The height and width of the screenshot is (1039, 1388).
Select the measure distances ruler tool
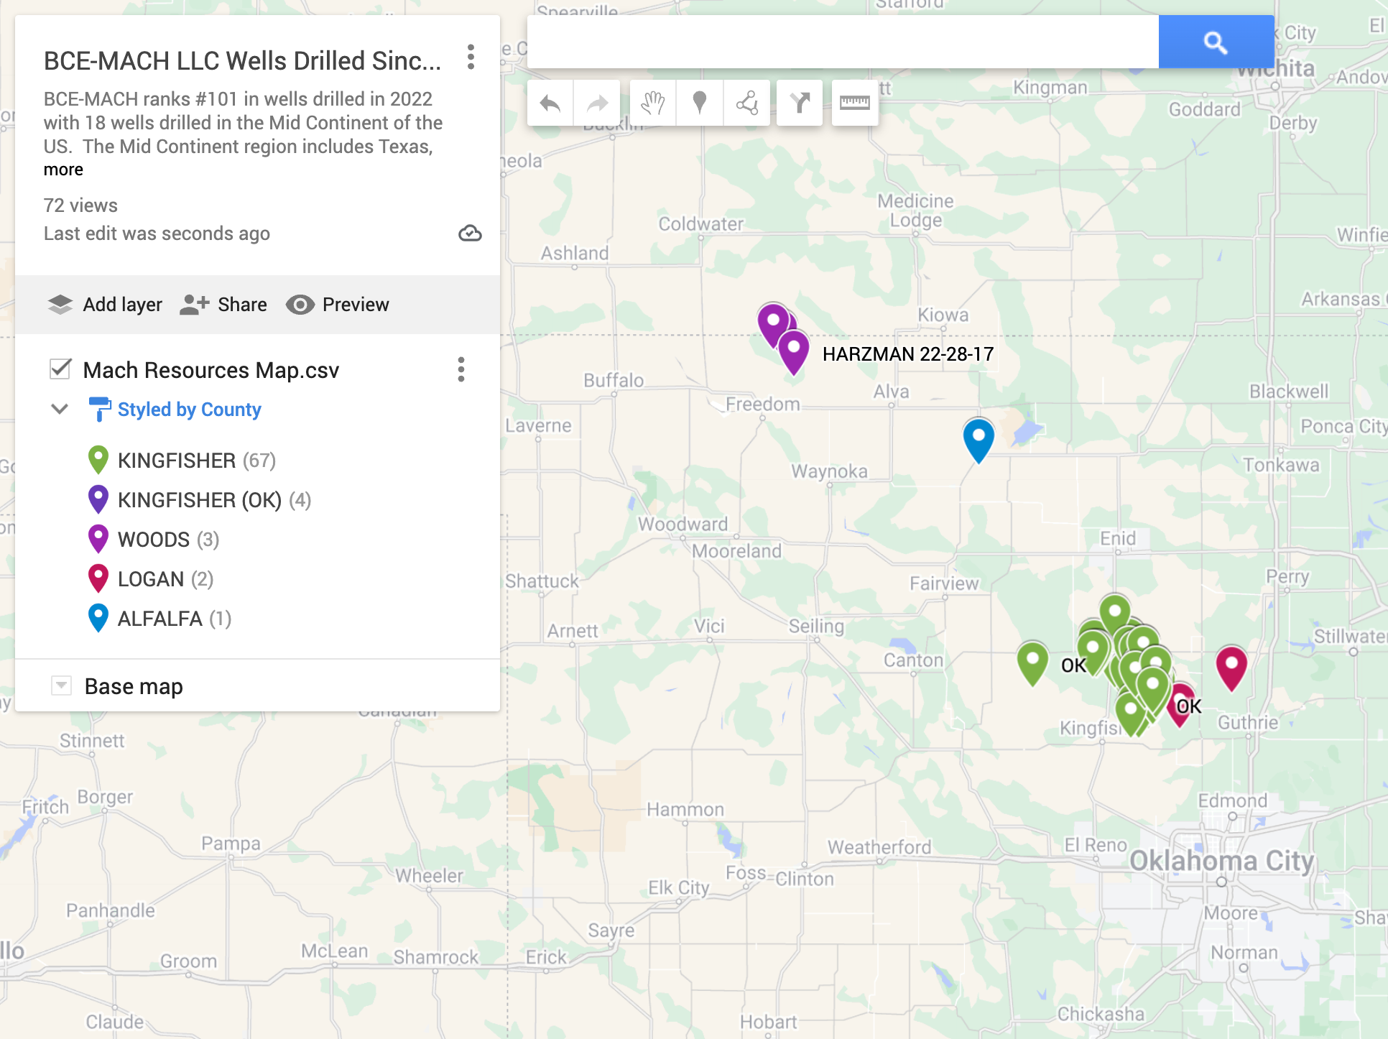point(855,103)
